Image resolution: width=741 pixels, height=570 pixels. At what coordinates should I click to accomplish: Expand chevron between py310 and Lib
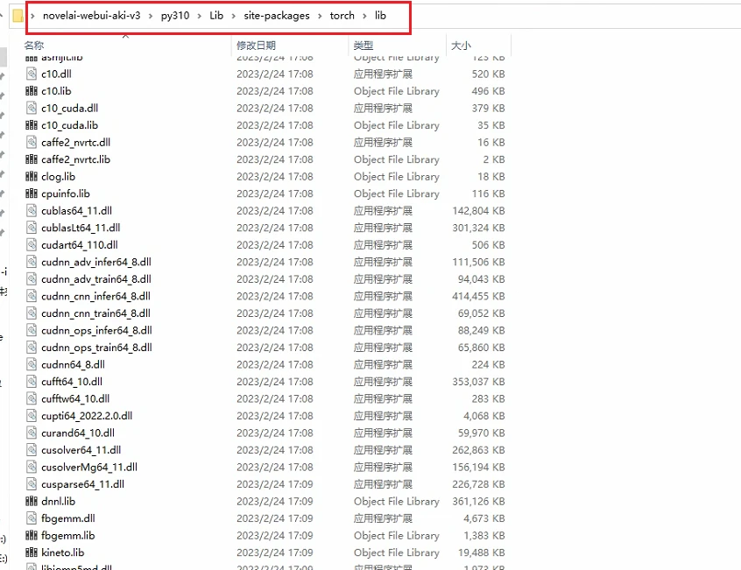tap(199, 16)
